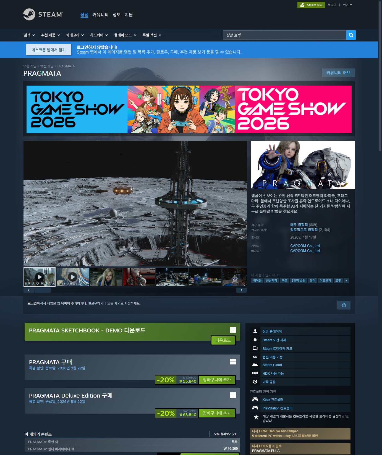
Task: Click the 로그인 link in header
Action: point(332,5)
